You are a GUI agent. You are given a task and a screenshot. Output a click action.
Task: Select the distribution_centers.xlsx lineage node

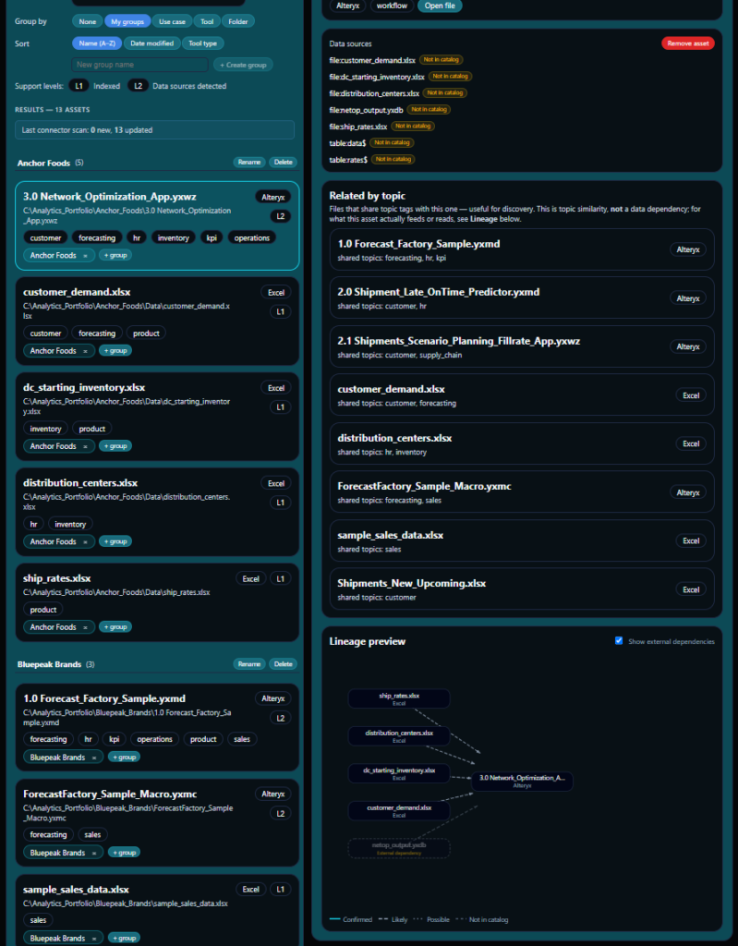coord(399,736)
